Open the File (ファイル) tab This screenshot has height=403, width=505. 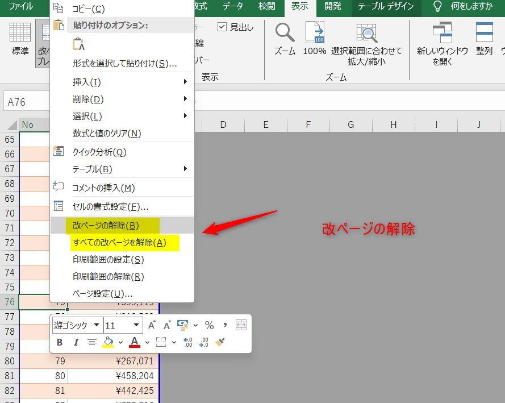(x=21, y=6)
